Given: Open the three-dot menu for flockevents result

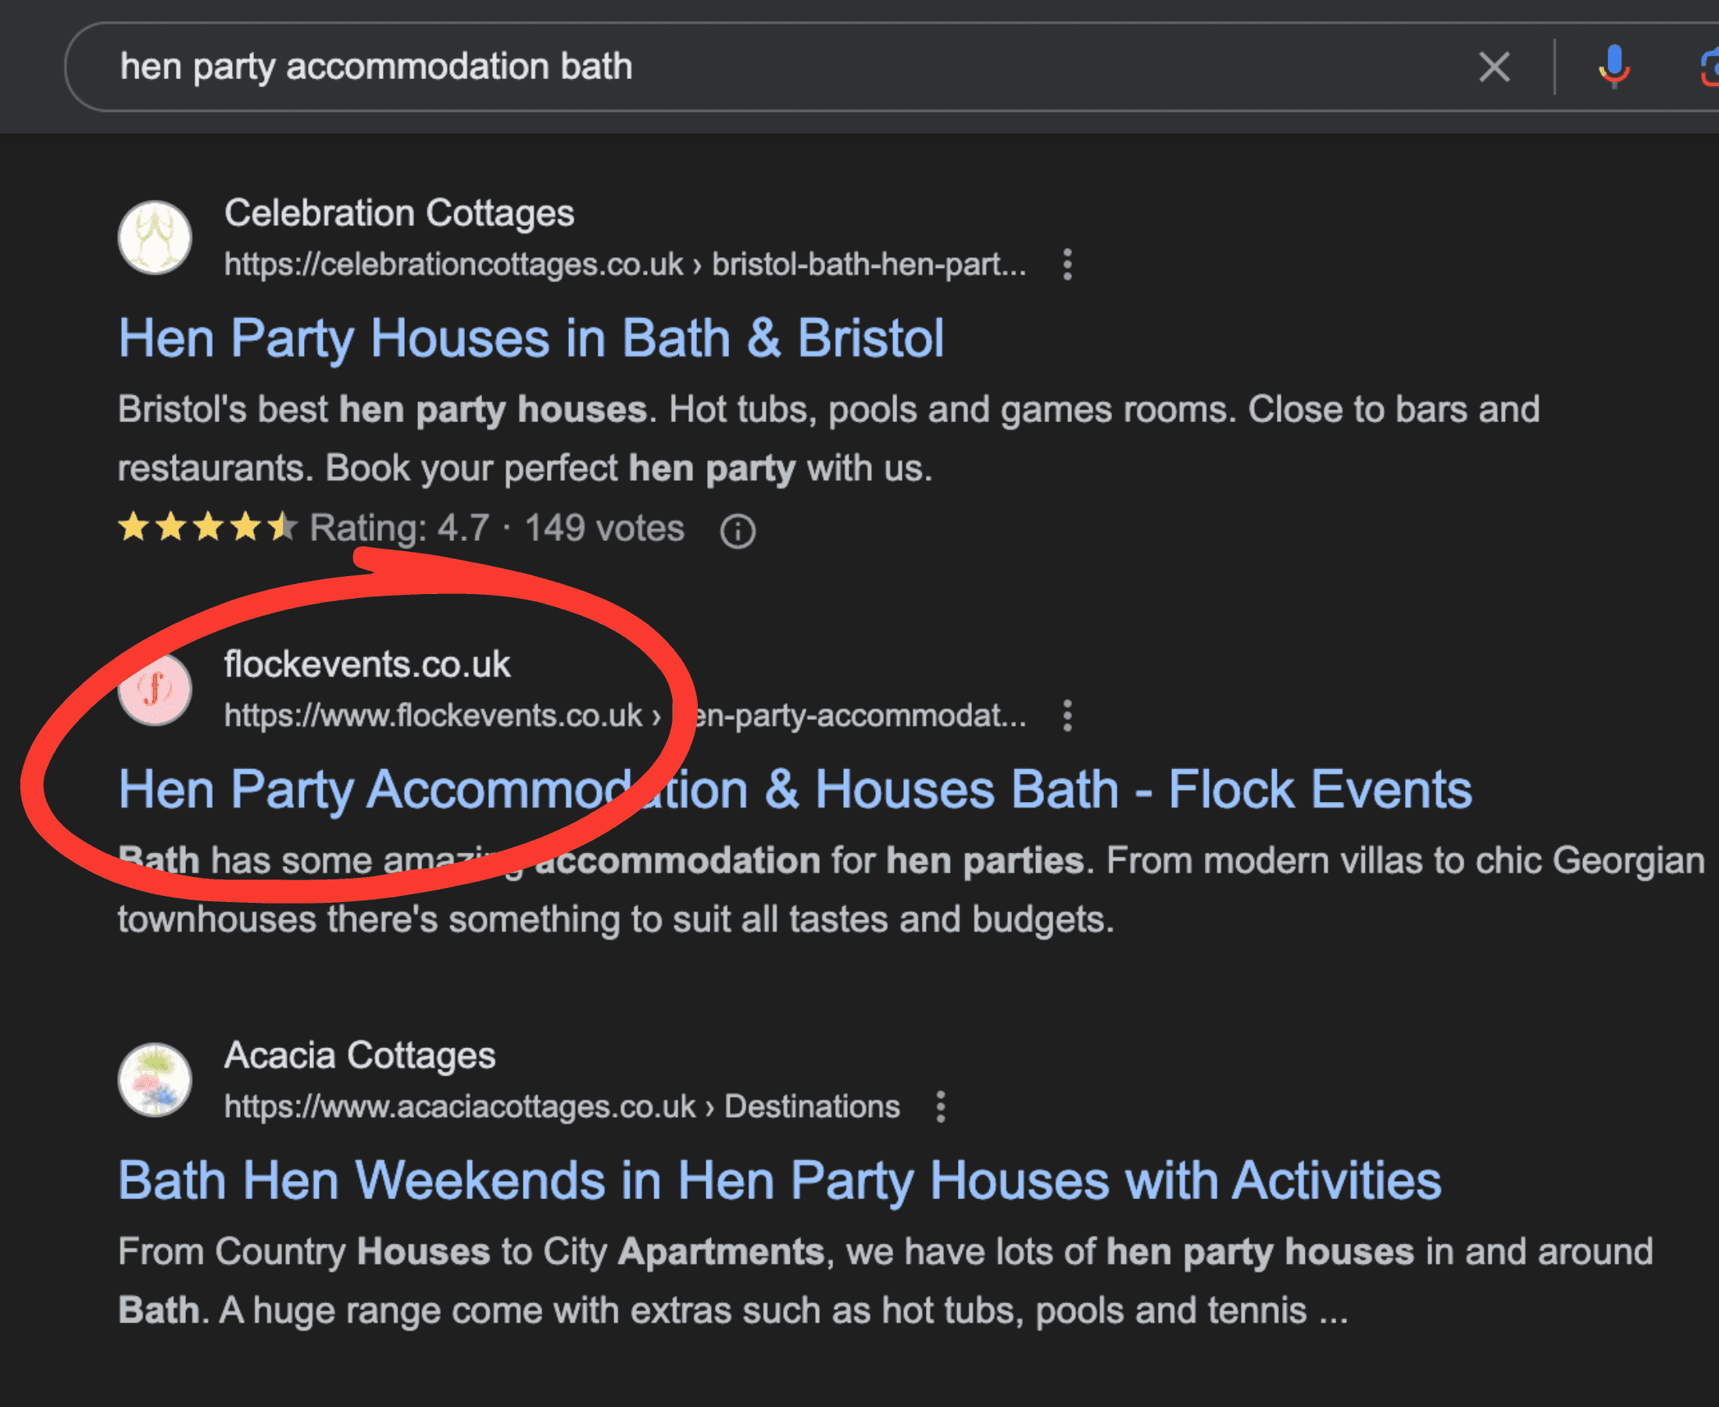Looking at the screenshot, I should pyautogui.click(x=1067, y=717).
